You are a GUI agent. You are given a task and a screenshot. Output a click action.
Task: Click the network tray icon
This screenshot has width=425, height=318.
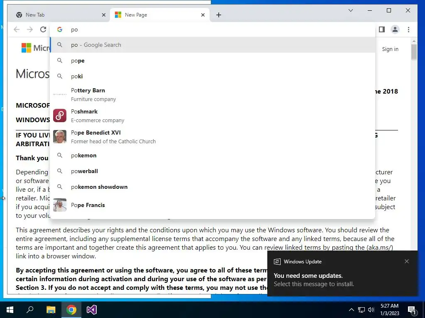click(x=361, y=310)
